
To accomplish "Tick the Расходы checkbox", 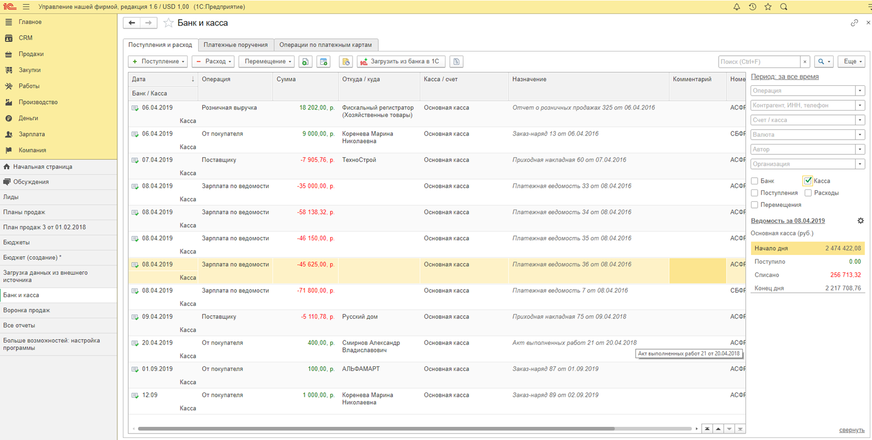I will 808,193.
